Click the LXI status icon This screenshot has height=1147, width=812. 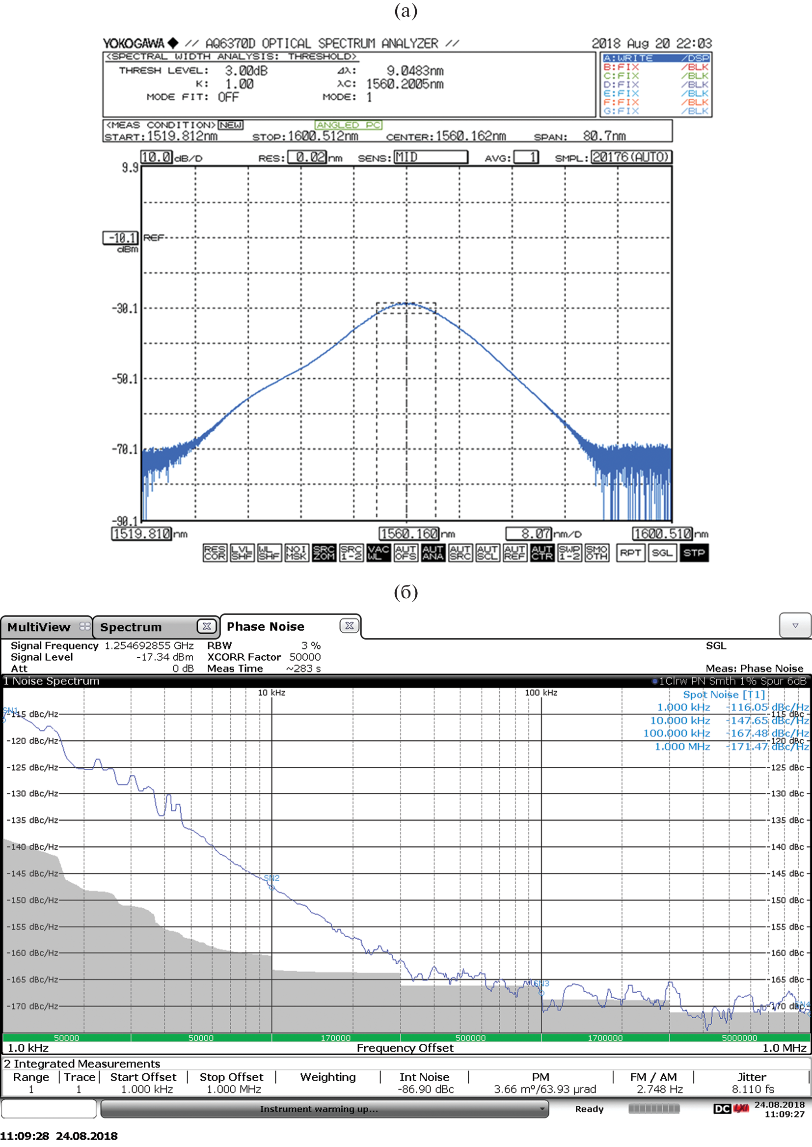(740, 1109)
